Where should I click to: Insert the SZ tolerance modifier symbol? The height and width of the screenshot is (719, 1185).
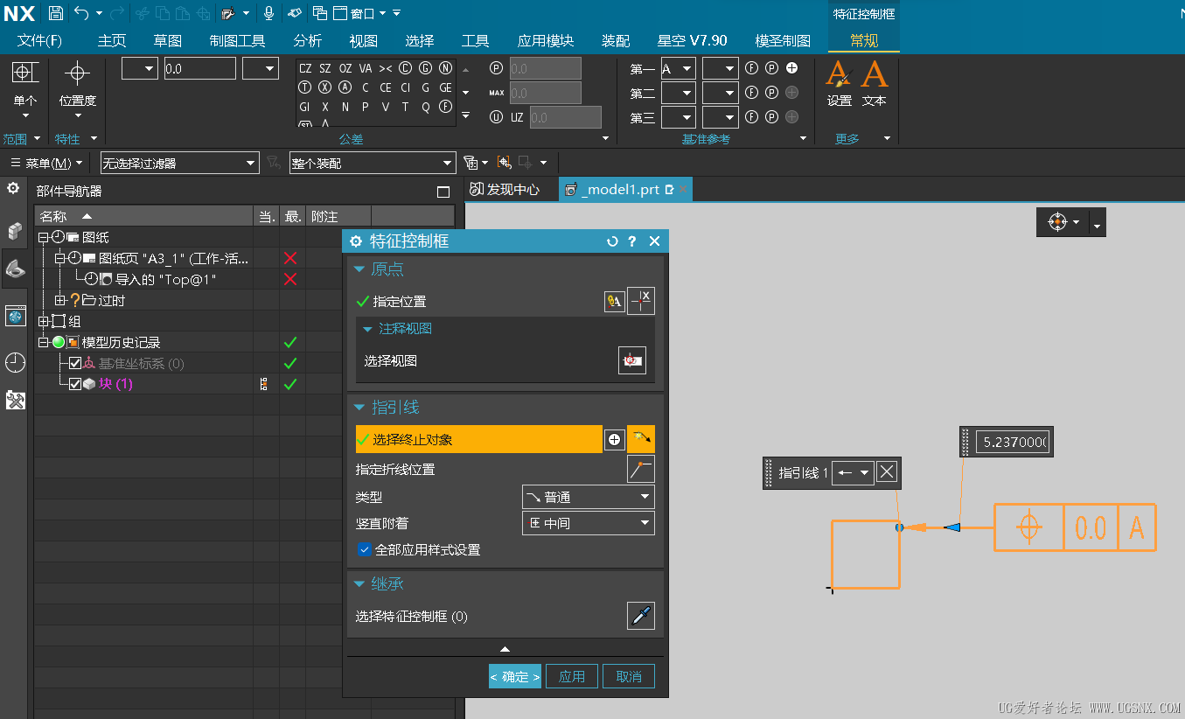point(325,68)
